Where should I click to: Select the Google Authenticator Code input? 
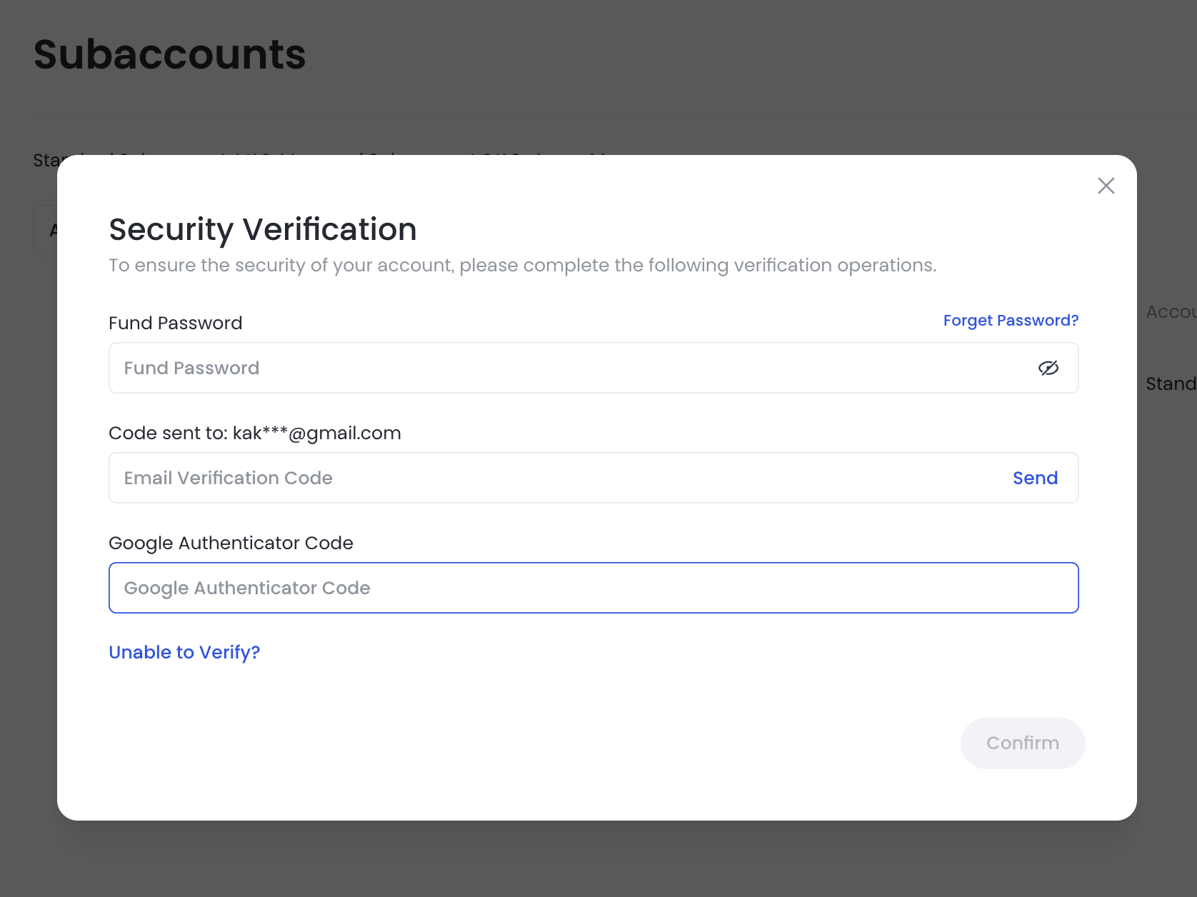(x=593, y=588)
